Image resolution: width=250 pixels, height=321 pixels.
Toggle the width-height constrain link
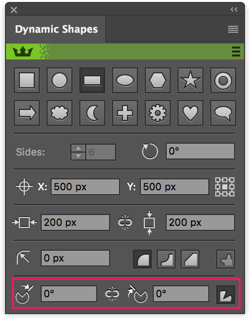point(125,222)
